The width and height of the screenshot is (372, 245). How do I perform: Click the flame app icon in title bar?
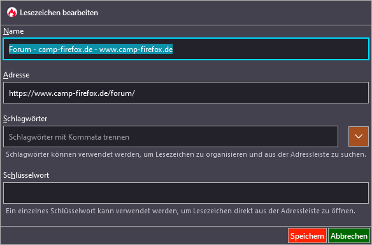point(12,12)
